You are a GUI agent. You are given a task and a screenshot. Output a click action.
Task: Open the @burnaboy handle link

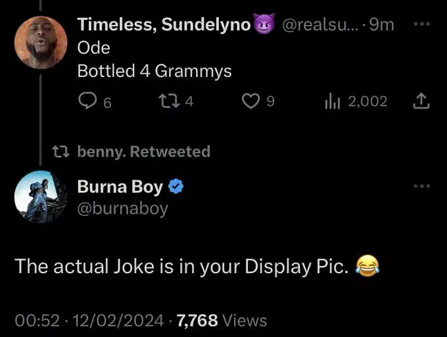[x=123, y=209]
